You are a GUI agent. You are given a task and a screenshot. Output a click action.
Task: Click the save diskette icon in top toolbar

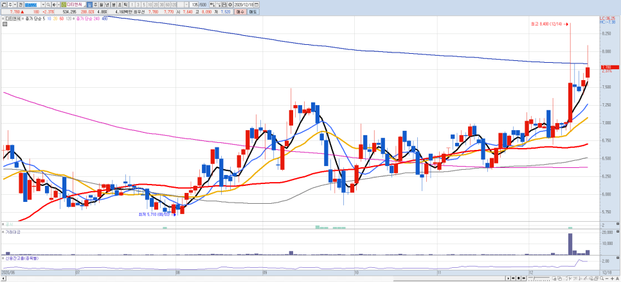pos(224,4)
